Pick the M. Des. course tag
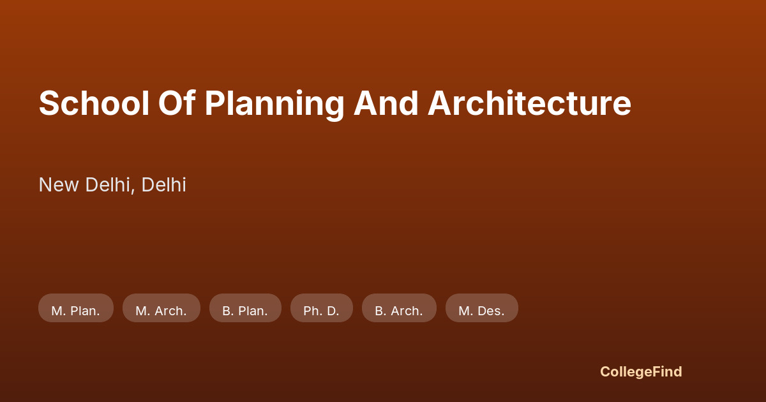This screenshot has width=766, height=402. [482, 308]
